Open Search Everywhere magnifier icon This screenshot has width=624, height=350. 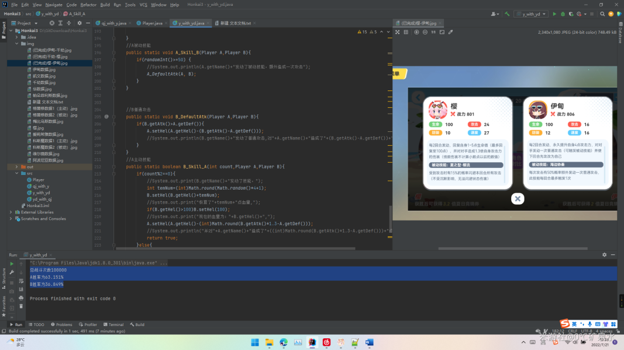[602, 14]
